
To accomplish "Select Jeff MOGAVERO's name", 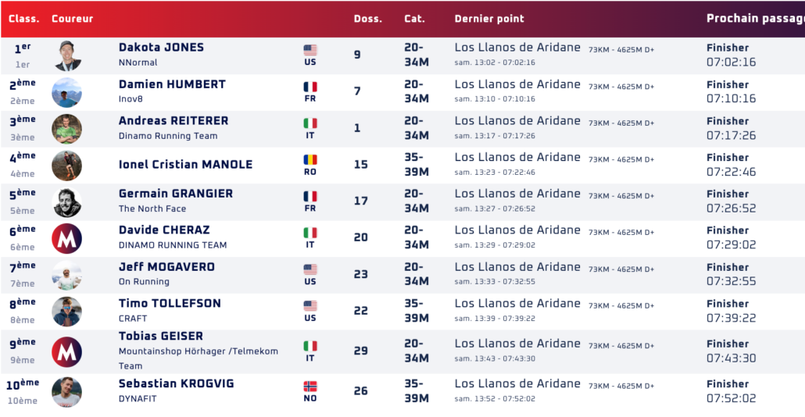I will pyautogui.click(x=166, y=267).
